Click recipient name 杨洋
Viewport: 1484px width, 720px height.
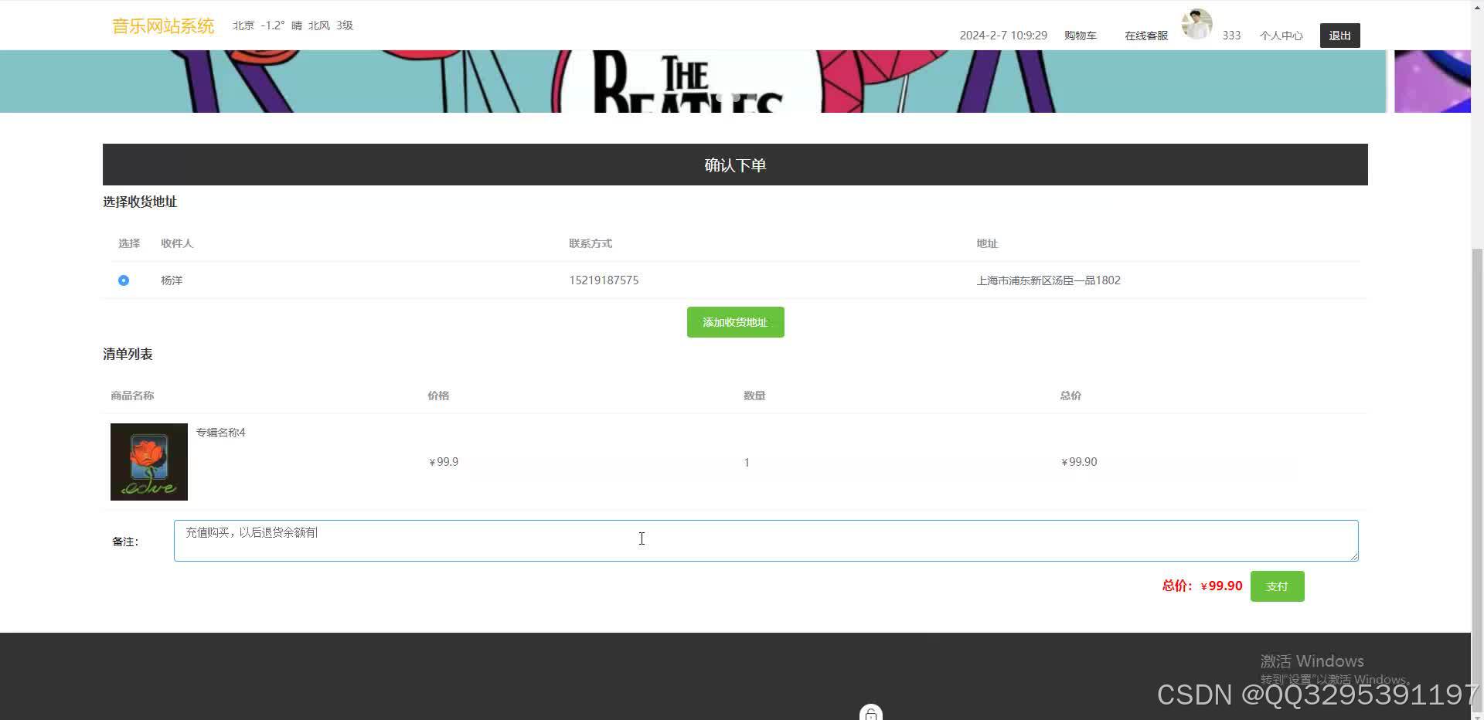[172, 280]
